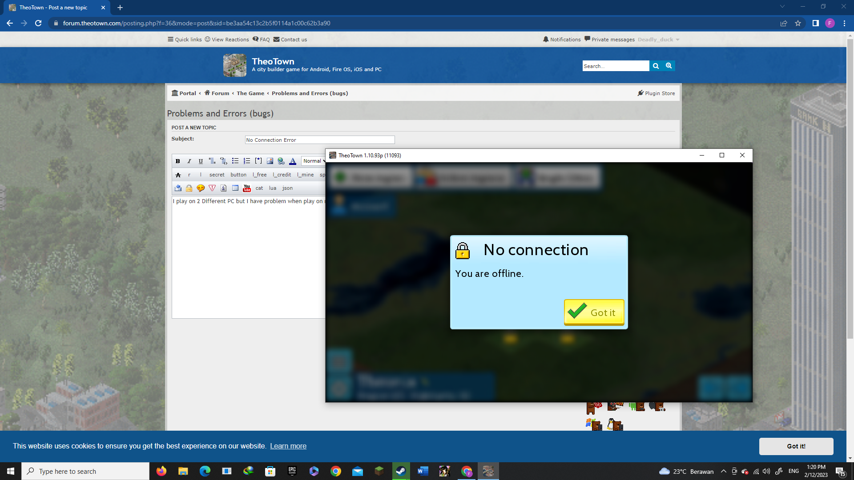
Task: Accept cookies with the Got it! button
Action: (x=796, y=446)
